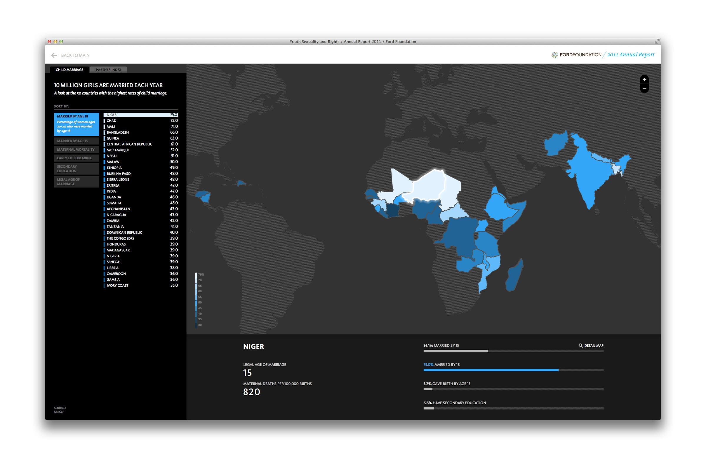
Task: Click the 75% mark on the map legend
Action: pos(199,274)
